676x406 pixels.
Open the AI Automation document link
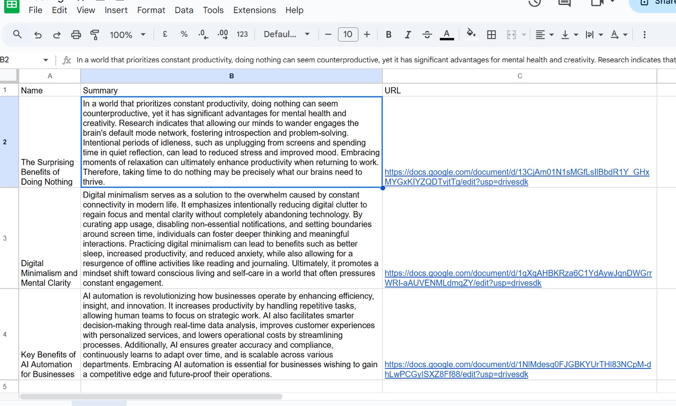click(x=518, y=369)
